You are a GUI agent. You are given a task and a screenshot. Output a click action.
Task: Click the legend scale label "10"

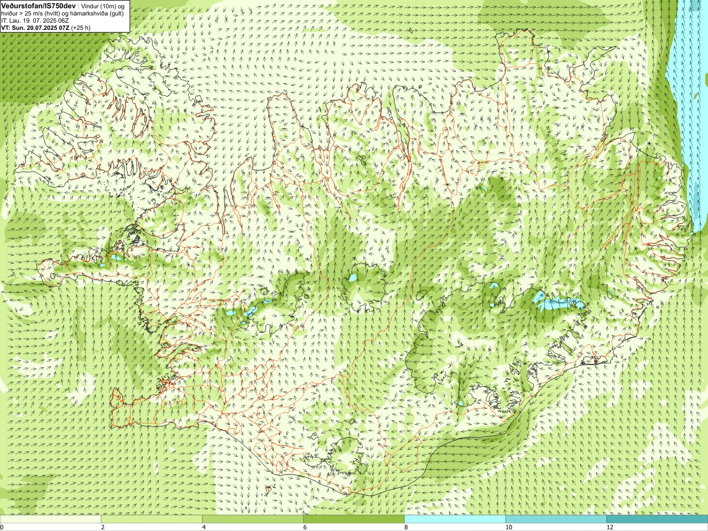coord(508,528)
